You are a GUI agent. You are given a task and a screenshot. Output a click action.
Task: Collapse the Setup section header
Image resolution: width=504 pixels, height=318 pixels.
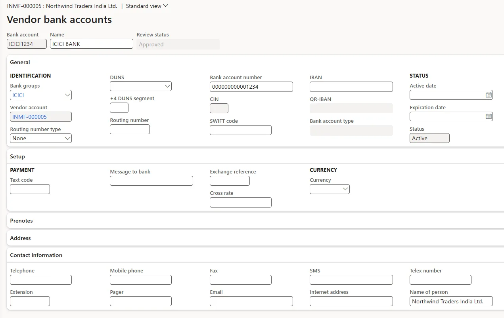click(x=255, y=156)
